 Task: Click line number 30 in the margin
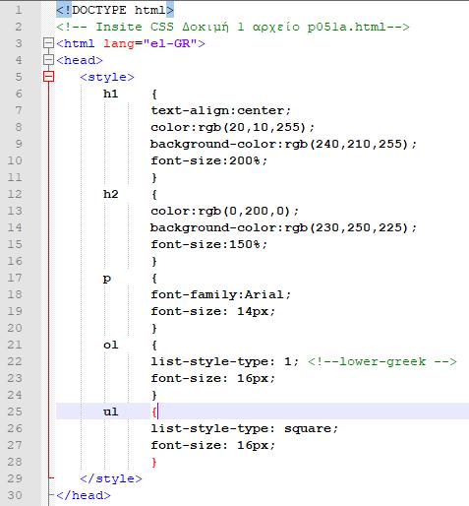(15, 495)
